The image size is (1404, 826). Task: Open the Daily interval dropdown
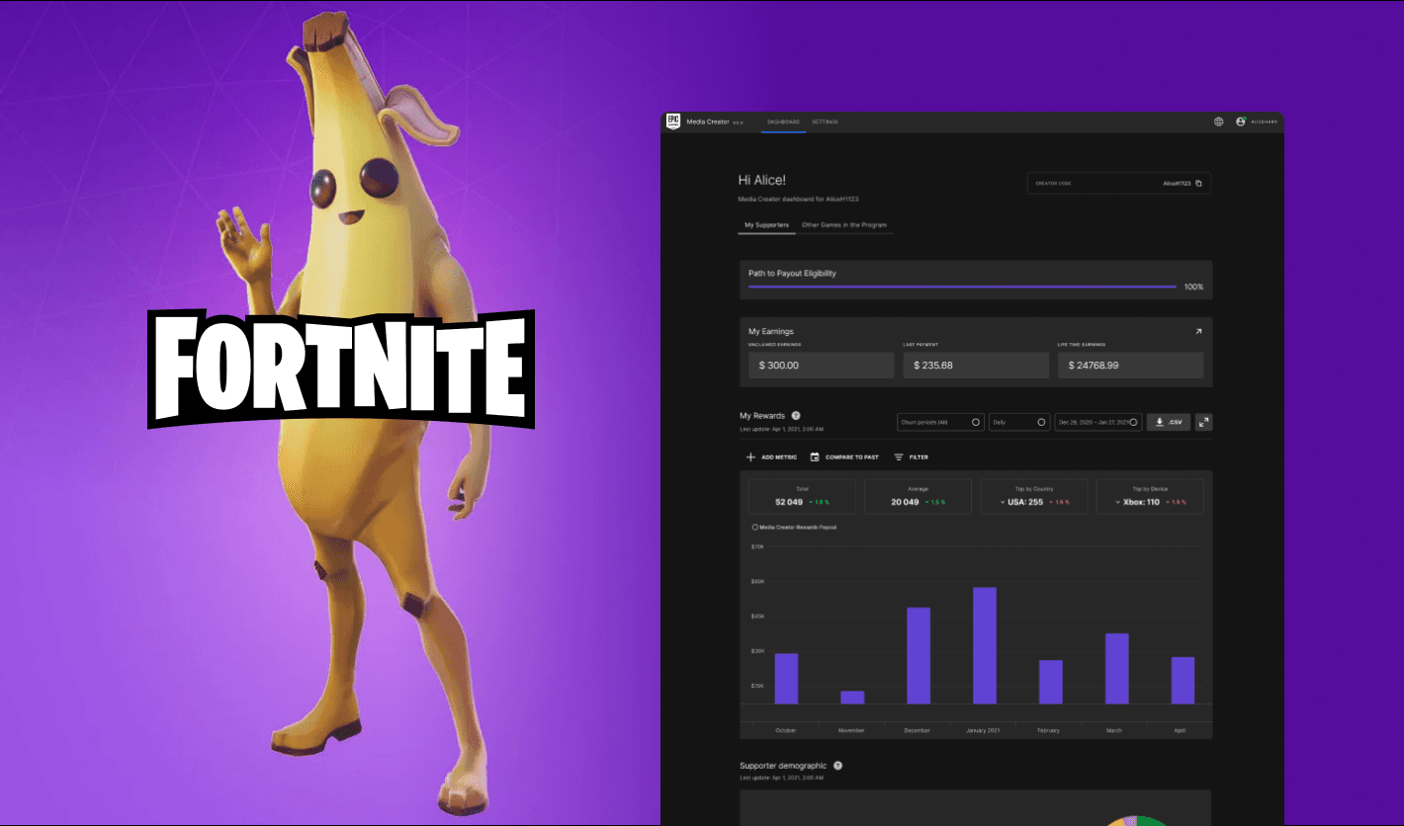pos(1019,422)
